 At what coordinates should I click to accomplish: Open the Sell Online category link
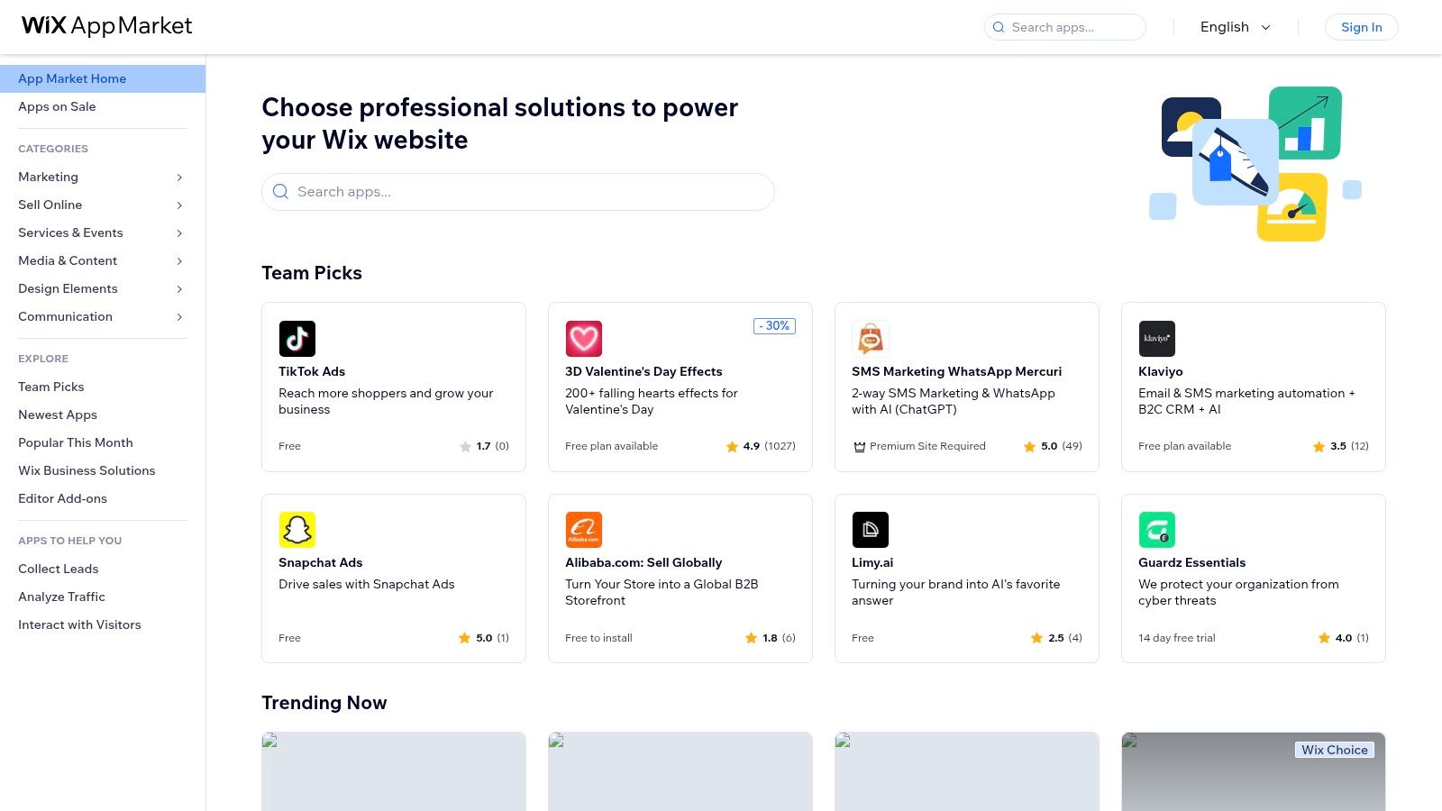click(x=50, y=205)
